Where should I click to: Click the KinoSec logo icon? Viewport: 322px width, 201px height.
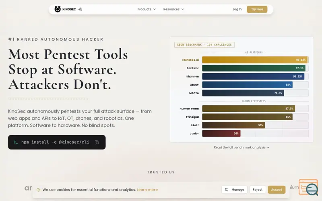[x=58, y=9]
